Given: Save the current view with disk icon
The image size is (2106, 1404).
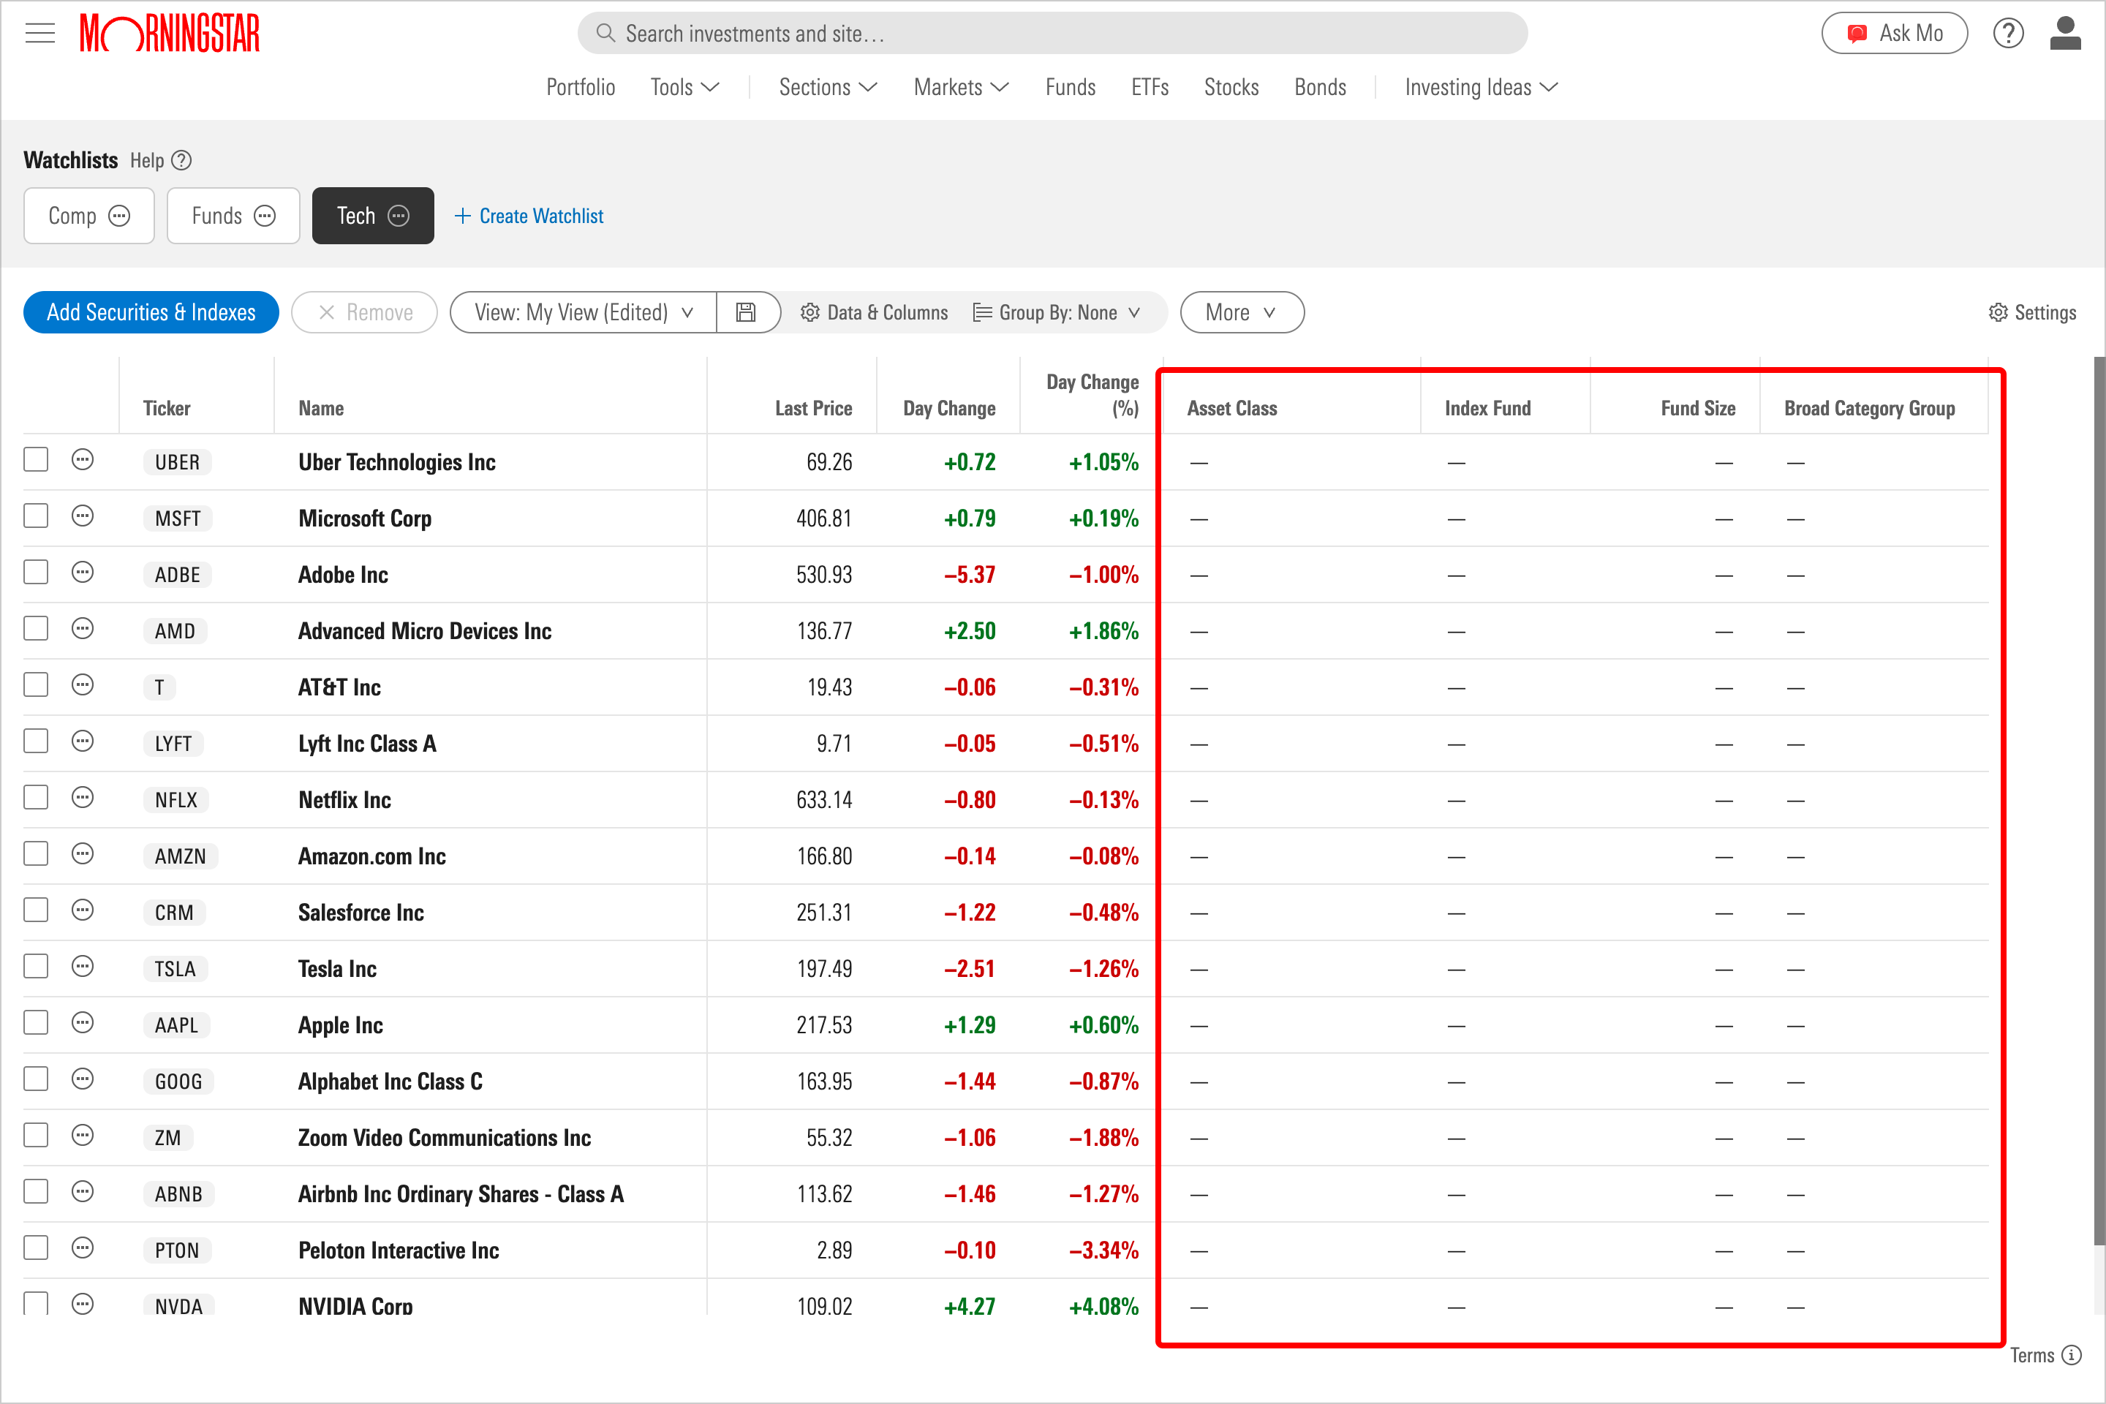Looking at the screenshot, I should coord(746,312).
